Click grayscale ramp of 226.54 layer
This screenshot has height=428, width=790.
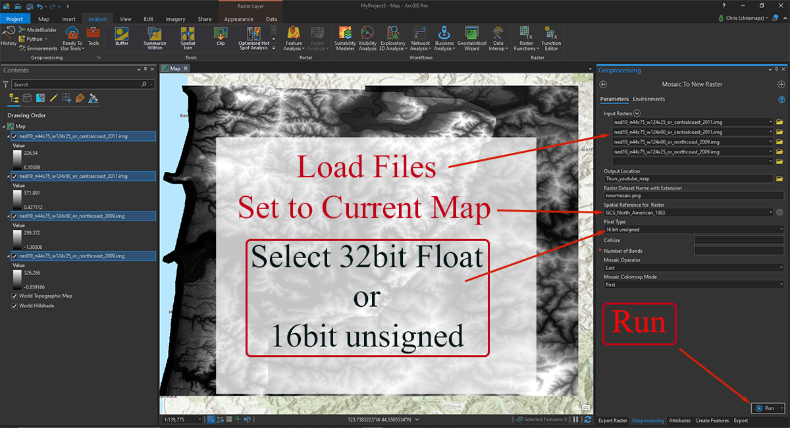(16, 160)
